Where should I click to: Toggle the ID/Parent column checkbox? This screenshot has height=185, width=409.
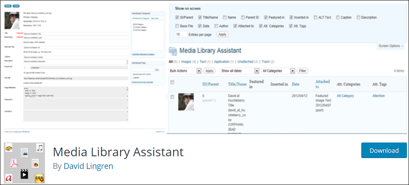177,18
